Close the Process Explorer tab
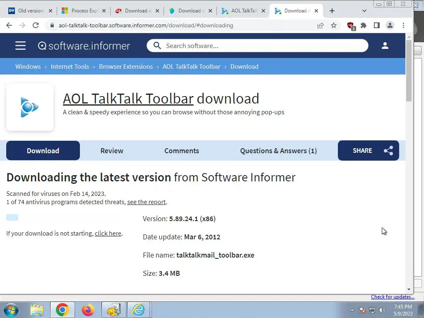 (104, 11)
